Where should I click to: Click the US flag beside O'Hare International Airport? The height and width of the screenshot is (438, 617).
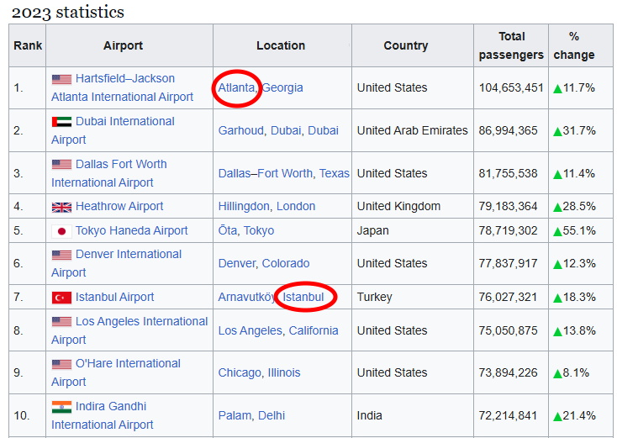tap(61, 364)
